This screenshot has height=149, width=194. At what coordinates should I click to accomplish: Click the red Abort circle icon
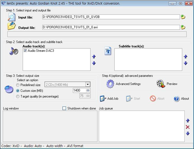tap(153, 98)
